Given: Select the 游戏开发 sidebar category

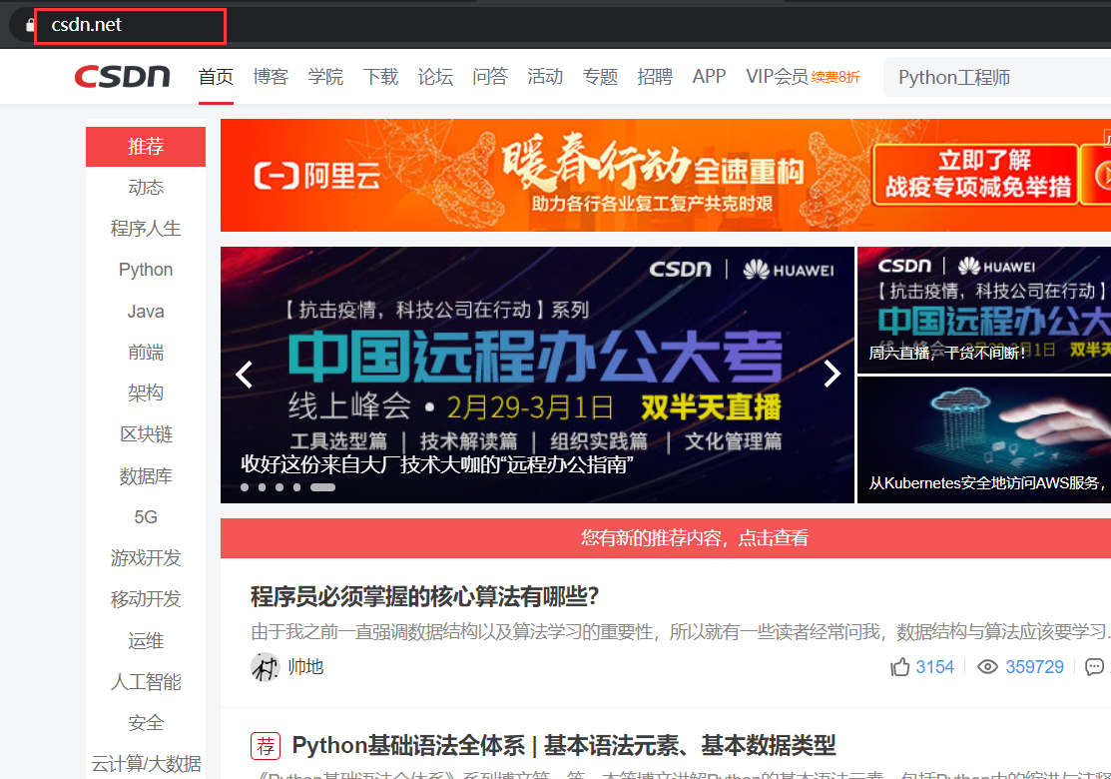Looking at the screenshot, I should click(x=146, y=558).
